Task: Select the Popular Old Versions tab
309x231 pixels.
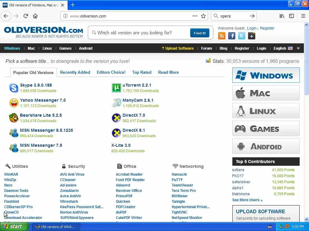Action: pyautogui.click(x=33, y=72)
